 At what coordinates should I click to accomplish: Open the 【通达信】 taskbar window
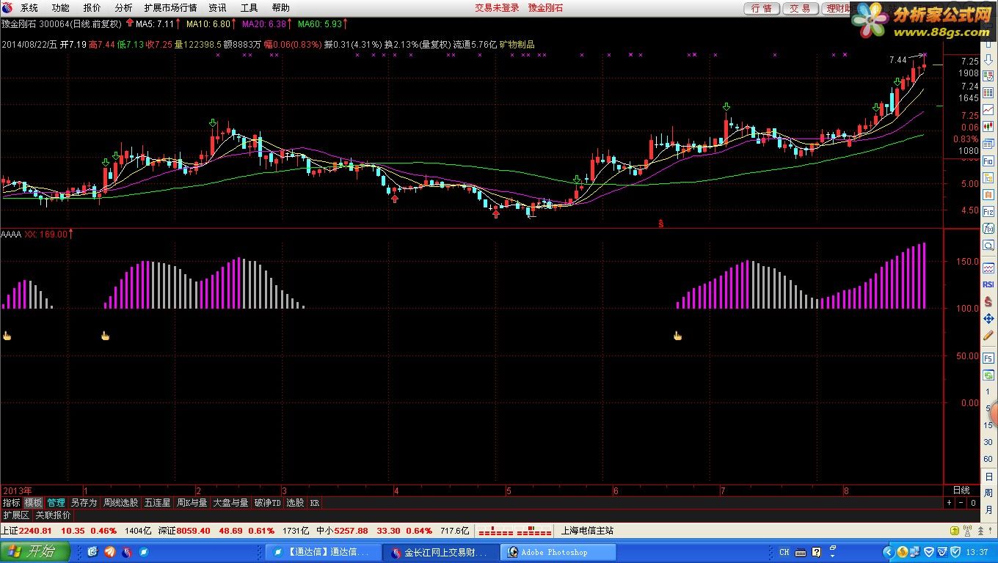tap(324, 552)
